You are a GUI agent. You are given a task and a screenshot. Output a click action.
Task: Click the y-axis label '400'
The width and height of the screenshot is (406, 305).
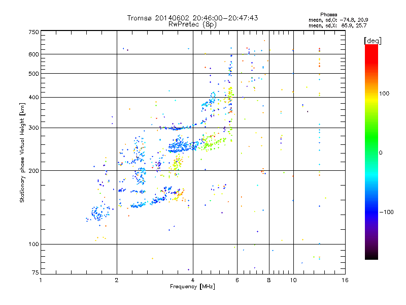[34, 97]
